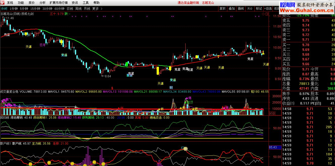Click the chart title 古越龙山(日线) 投机七剑
Image resolution: width=335 pixels, height=166 pixels.
tap(17, 14)
